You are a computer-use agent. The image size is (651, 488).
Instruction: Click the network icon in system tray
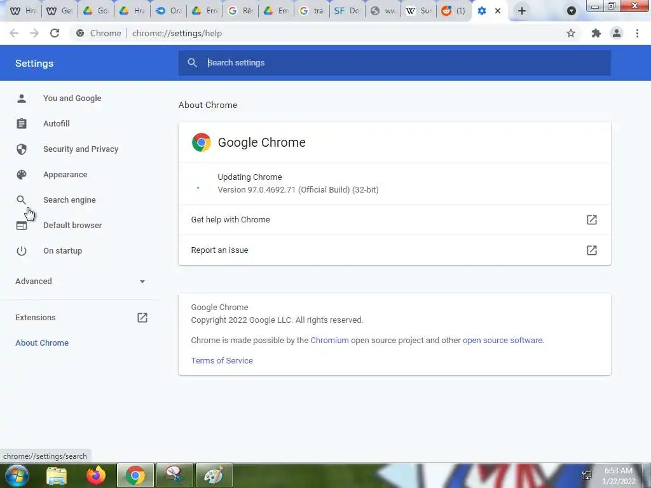pos(587,475)
